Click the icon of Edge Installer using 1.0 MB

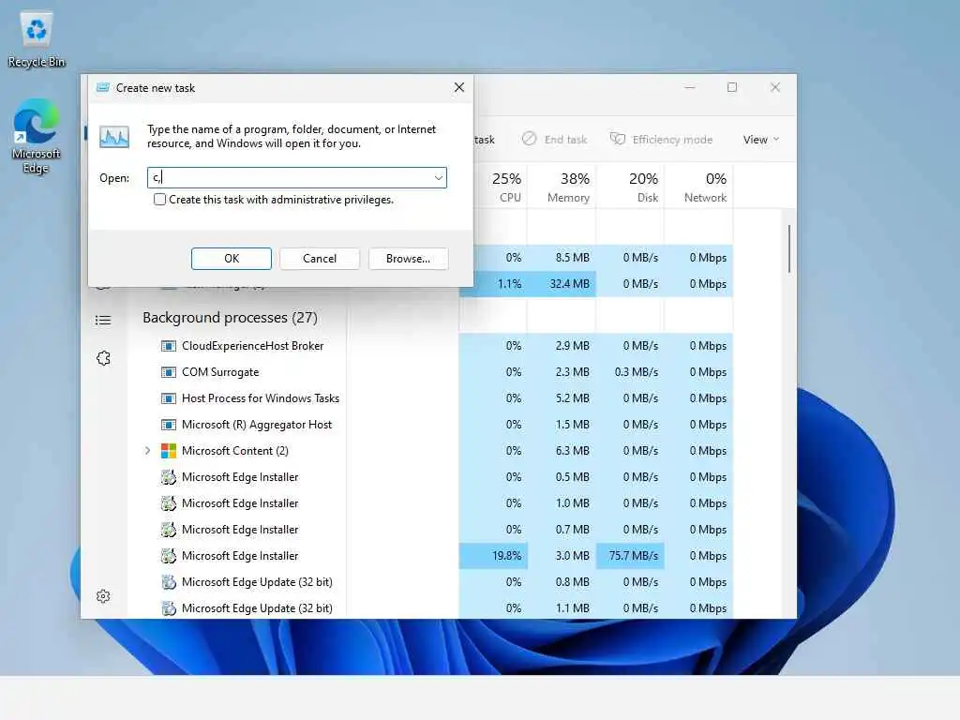[x=169, y=503]
